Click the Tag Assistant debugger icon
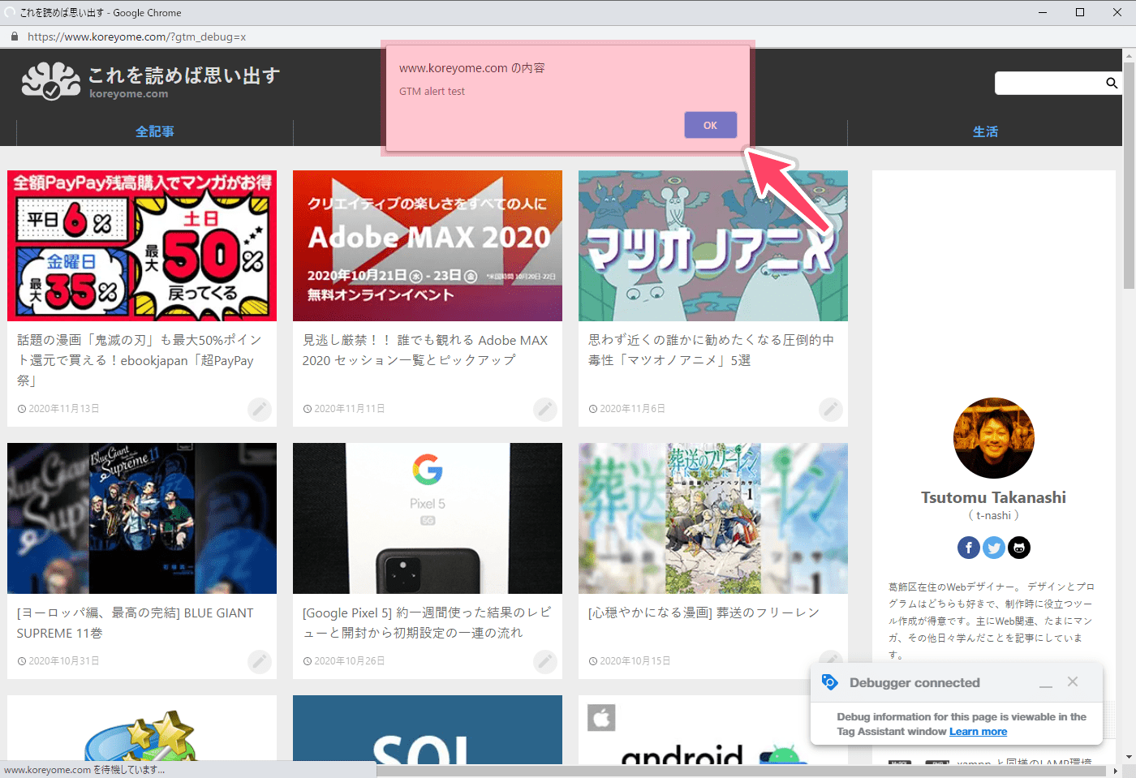The width and height of the screenshot is (1136, 778). pos(829,681)
